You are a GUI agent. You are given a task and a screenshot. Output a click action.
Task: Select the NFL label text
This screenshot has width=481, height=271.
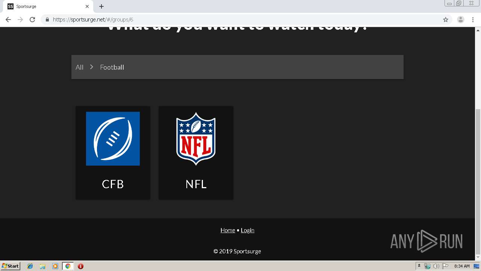point(196,184)
